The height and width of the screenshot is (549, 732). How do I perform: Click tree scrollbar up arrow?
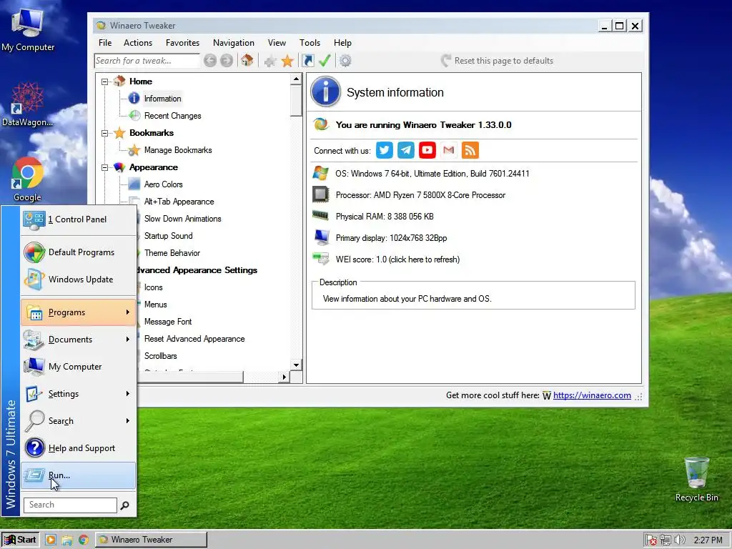[x=296, y=79]
